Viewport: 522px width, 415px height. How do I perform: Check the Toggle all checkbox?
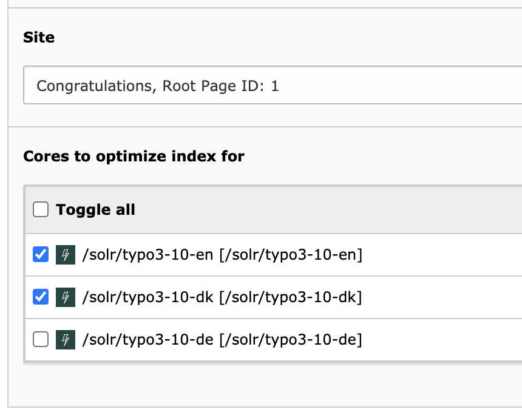[x=41, y=210]
